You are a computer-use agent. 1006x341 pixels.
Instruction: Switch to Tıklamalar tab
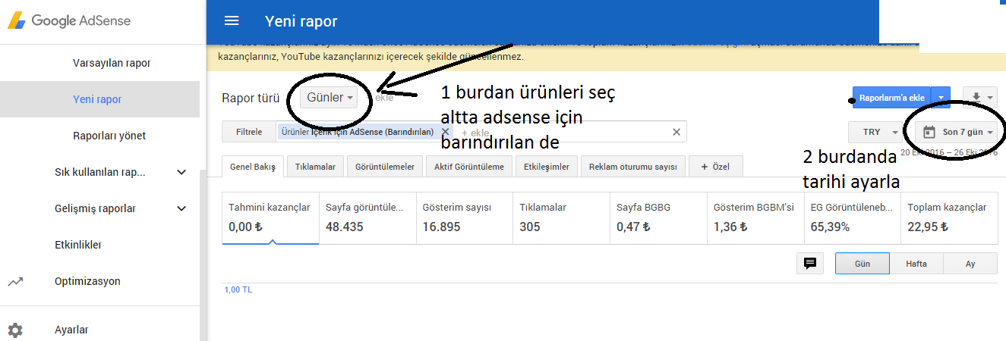pos(315,166)
